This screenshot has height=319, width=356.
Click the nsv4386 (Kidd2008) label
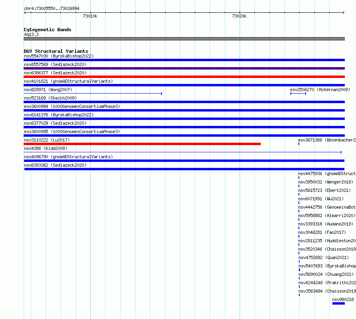point(46,148)
